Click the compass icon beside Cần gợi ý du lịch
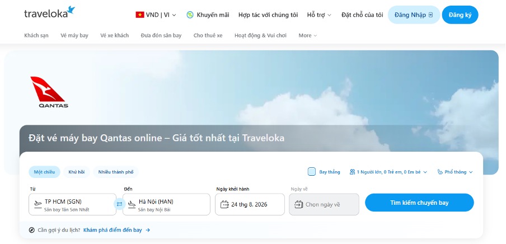The image size is (506, 244). [x=31, y=230]
